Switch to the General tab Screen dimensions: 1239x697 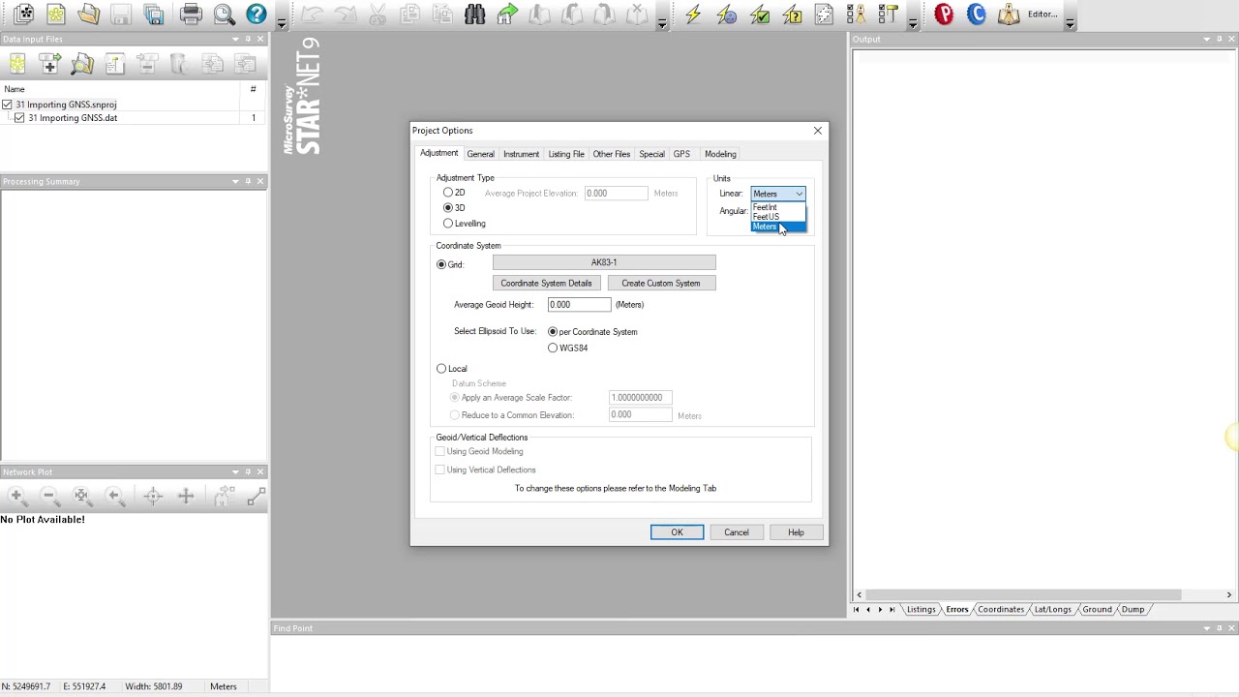coord(480,154)
